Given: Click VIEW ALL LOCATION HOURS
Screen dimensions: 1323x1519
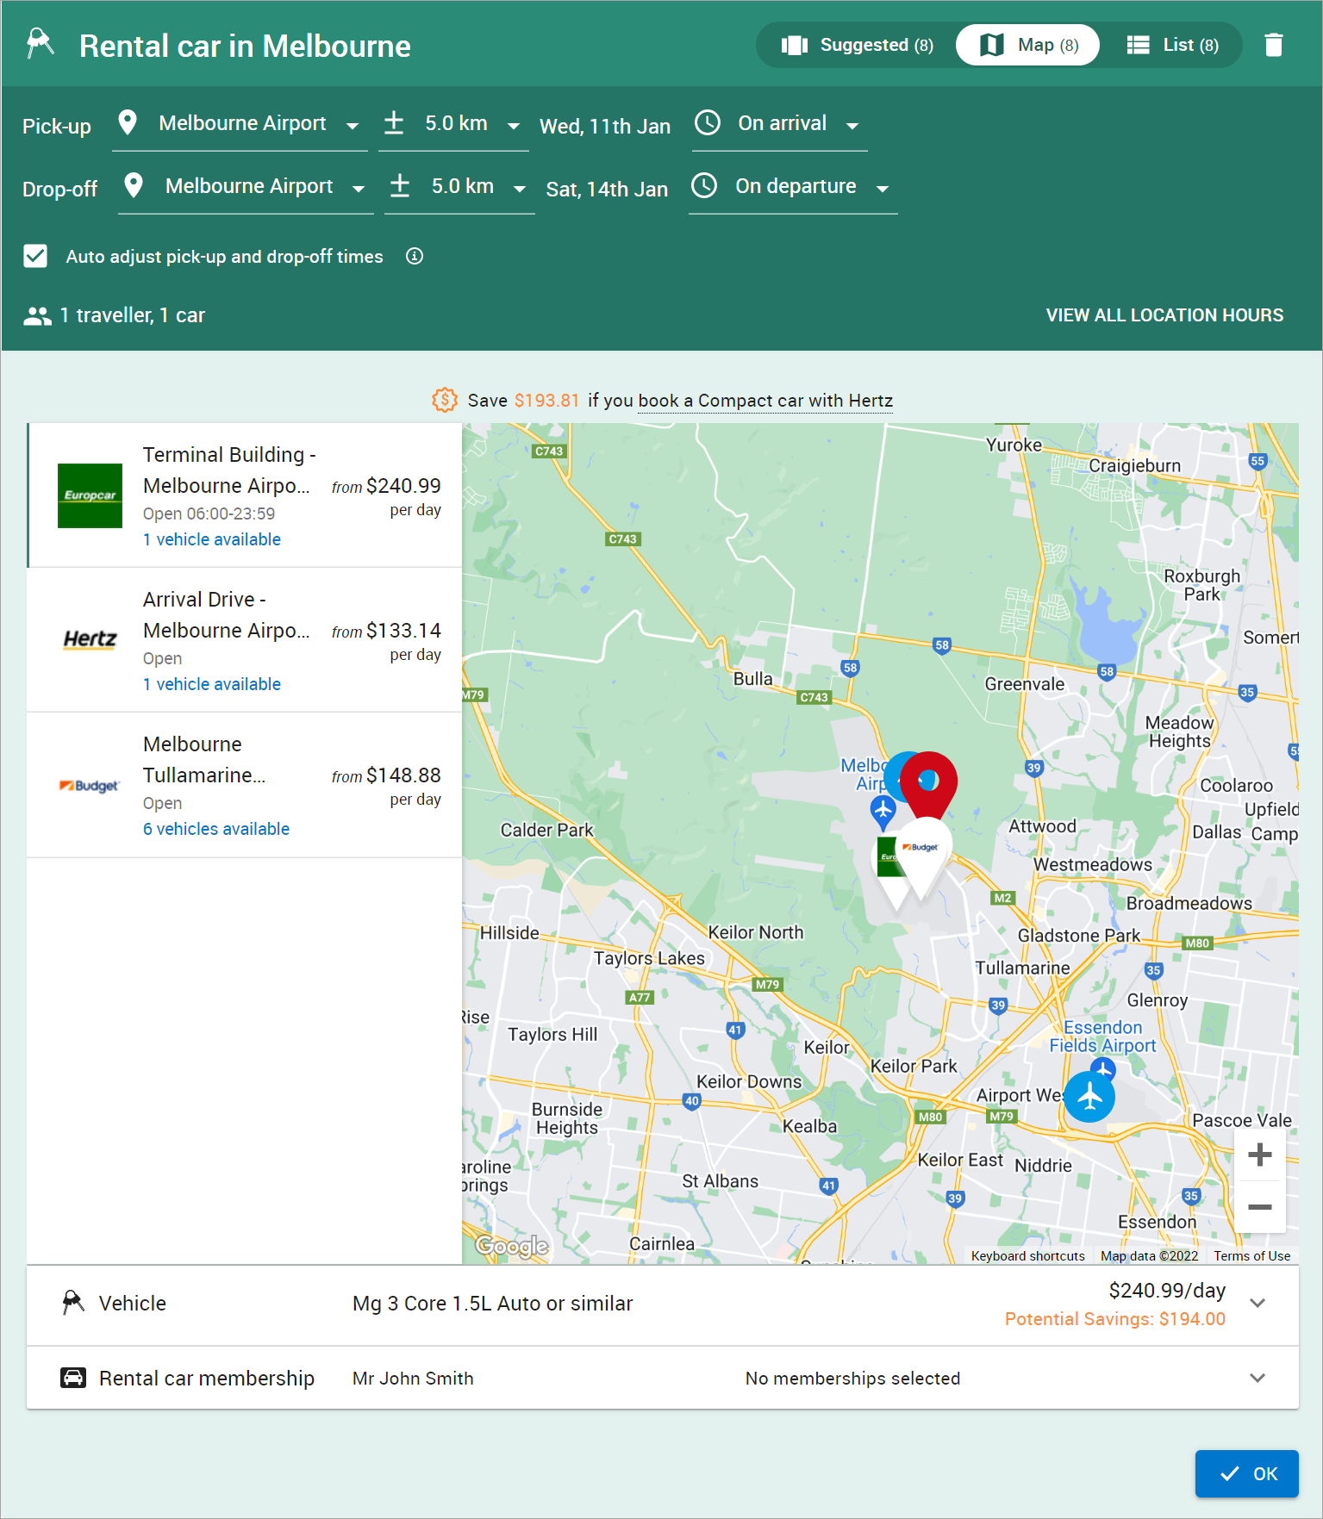Looking at the screenshot, I should 1164,315.
